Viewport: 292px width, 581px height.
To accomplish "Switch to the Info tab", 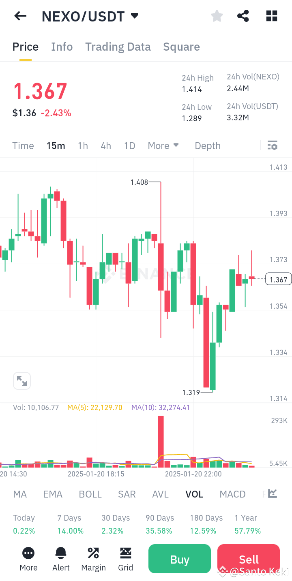I will point(62,47).
